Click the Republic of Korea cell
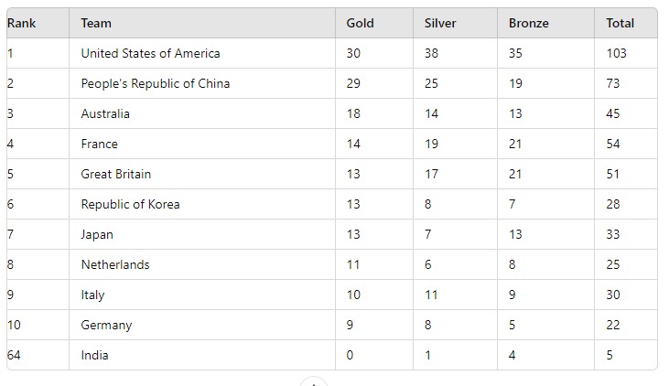The width and height of the screenshot is (669, 386). (x=130, y=204)
